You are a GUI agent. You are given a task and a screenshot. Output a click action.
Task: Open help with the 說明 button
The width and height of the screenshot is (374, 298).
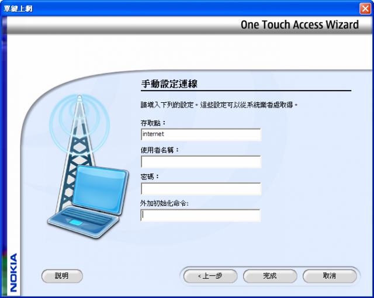(x=62, y=276)
